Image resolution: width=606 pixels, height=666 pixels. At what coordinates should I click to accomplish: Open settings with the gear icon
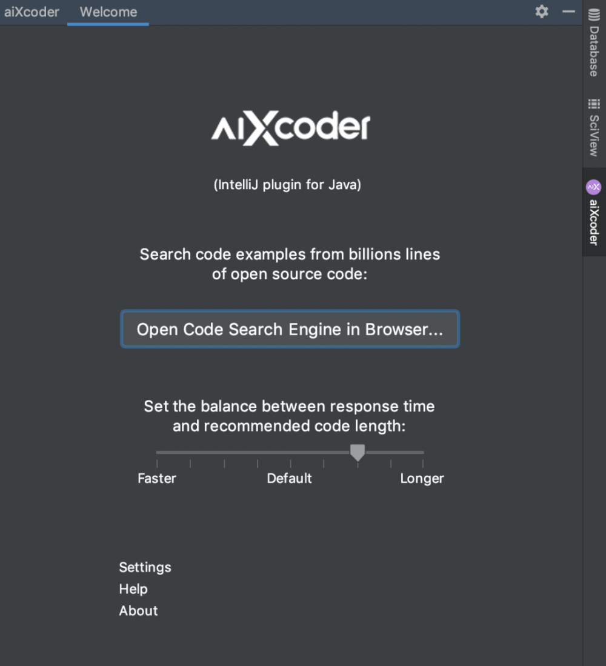tap(541, 12)
